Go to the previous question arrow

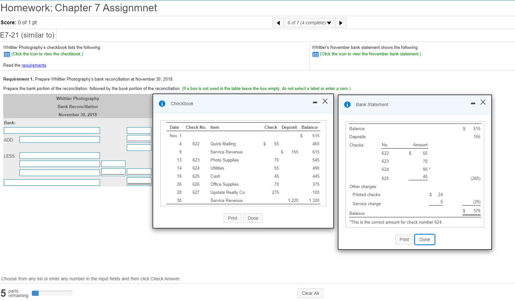coord(278,23)
